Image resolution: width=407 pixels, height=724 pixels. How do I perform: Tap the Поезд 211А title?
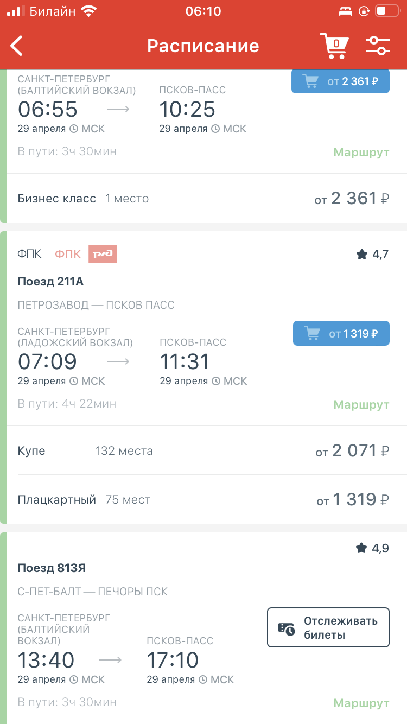pyautogui.click(x=50, y=282)
